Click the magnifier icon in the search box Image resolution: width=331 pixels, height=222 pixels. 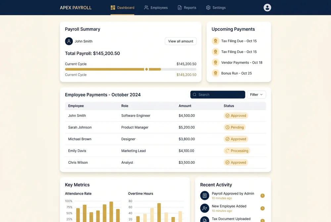point(195,95)
